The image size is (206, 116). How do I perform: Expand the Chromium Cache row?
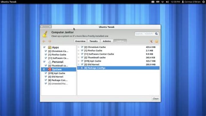pyautogui.click(x=79, y=47)
